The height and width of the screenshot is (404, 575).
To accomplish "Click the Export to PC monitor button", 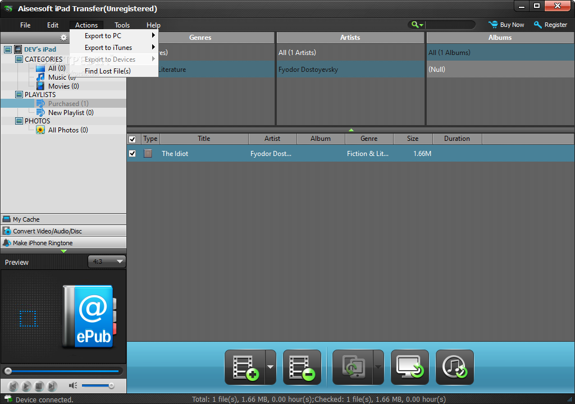I will point(410,368).
